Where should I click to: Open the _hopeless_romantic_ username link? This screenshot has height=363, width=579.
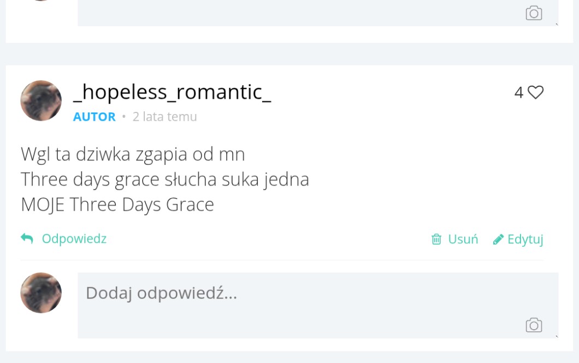point(172,92)
